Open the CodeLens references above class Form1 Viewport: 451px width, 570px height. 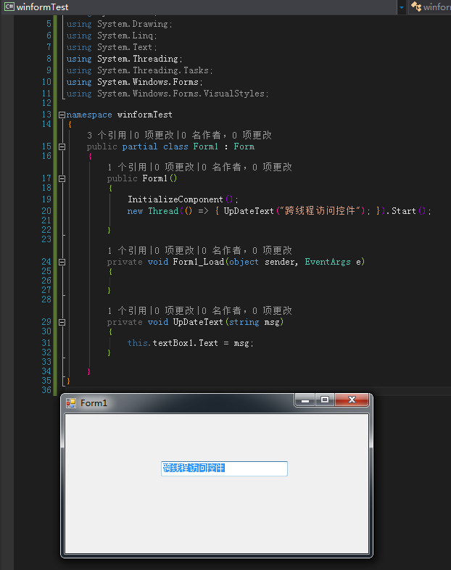click(179, 135)
